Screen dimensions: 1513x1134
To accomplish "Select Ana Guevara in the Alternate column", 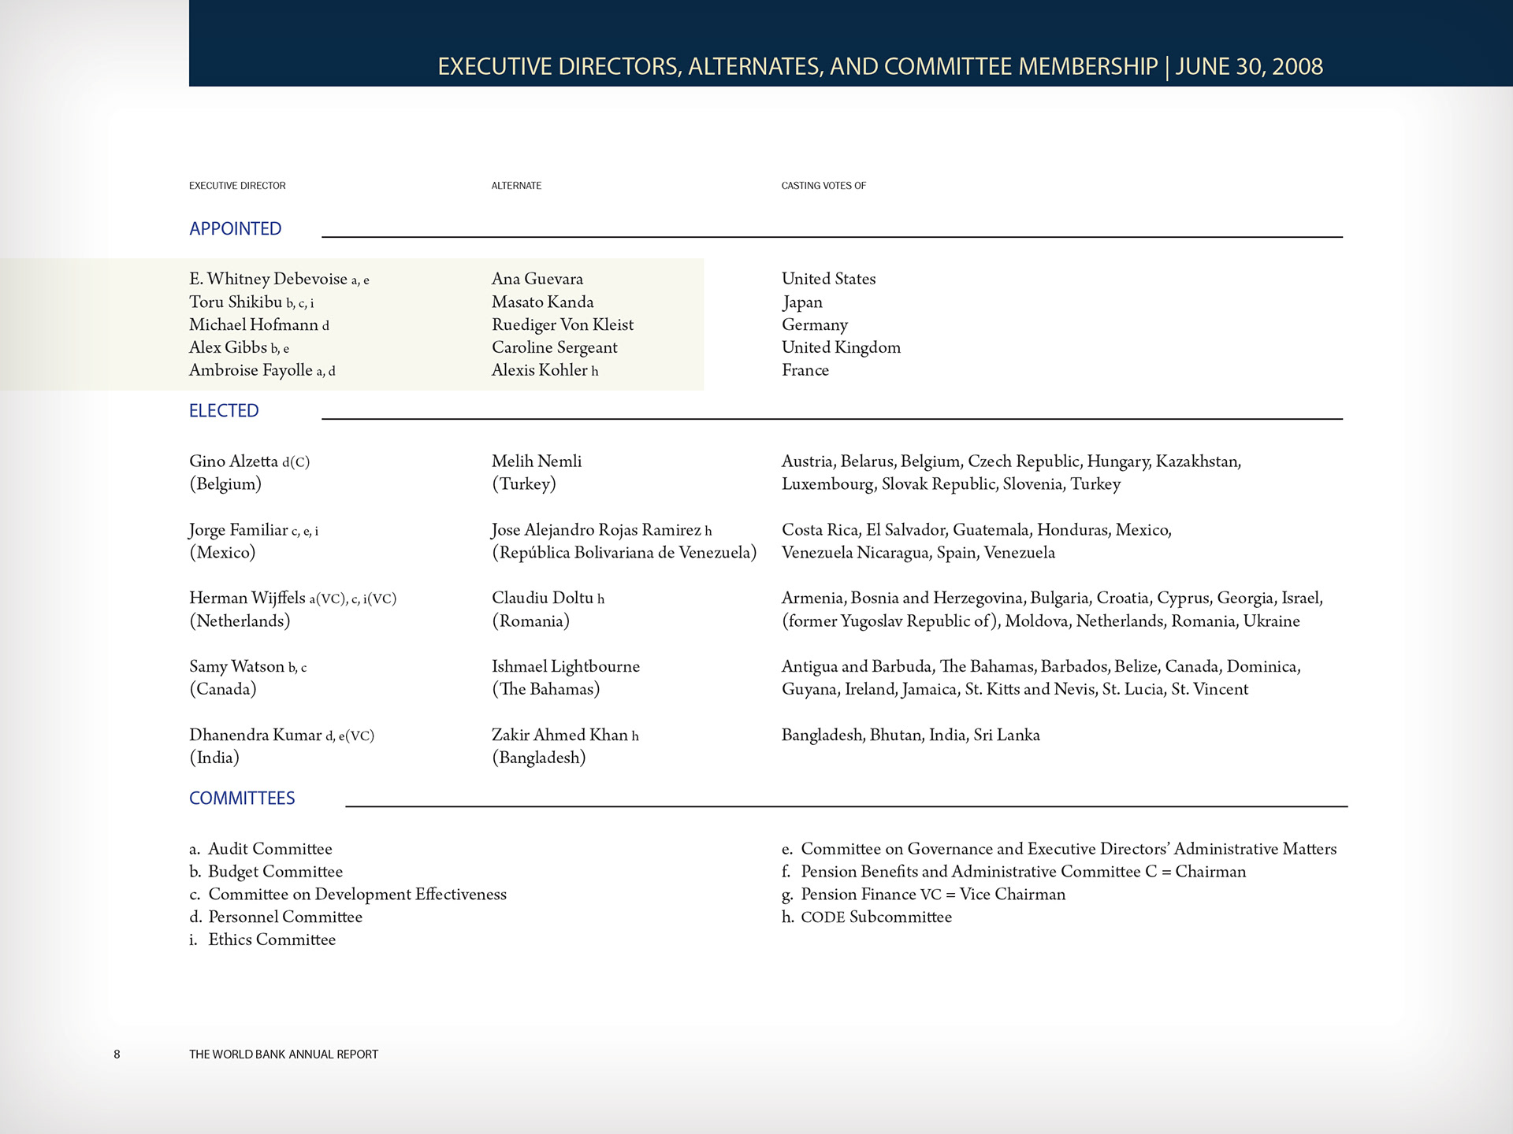I will [537, 279].
